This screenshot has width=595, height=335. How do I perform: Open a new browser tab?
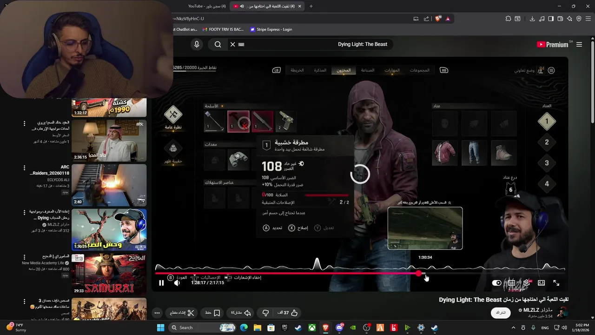click(x=311, y=6)
